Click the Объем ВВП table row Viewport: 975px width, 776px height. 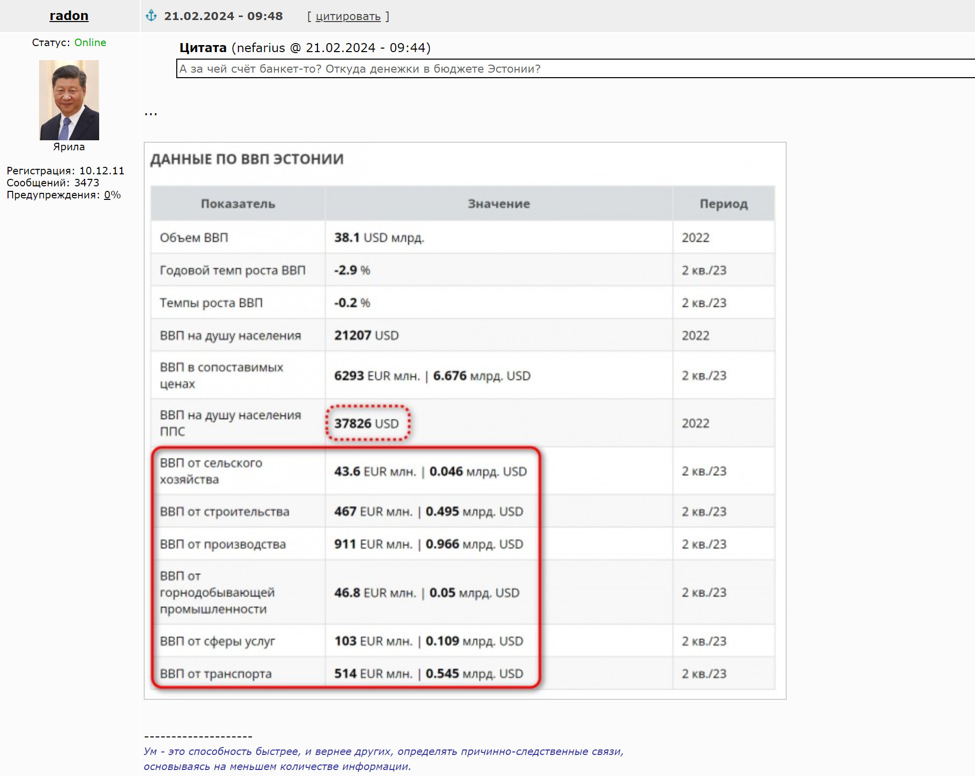463,237
